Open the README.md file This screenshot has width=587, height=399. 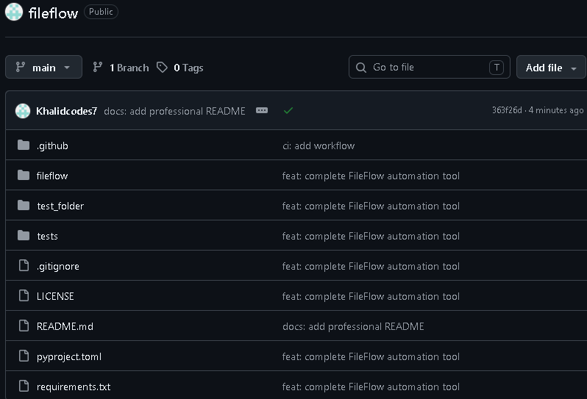65,326
